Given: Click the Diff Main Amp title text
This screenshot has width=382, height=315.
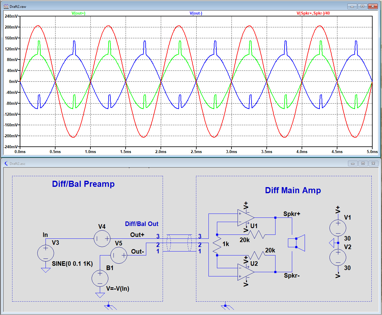Looking at the screenshot, I should (x=293, y=190).
